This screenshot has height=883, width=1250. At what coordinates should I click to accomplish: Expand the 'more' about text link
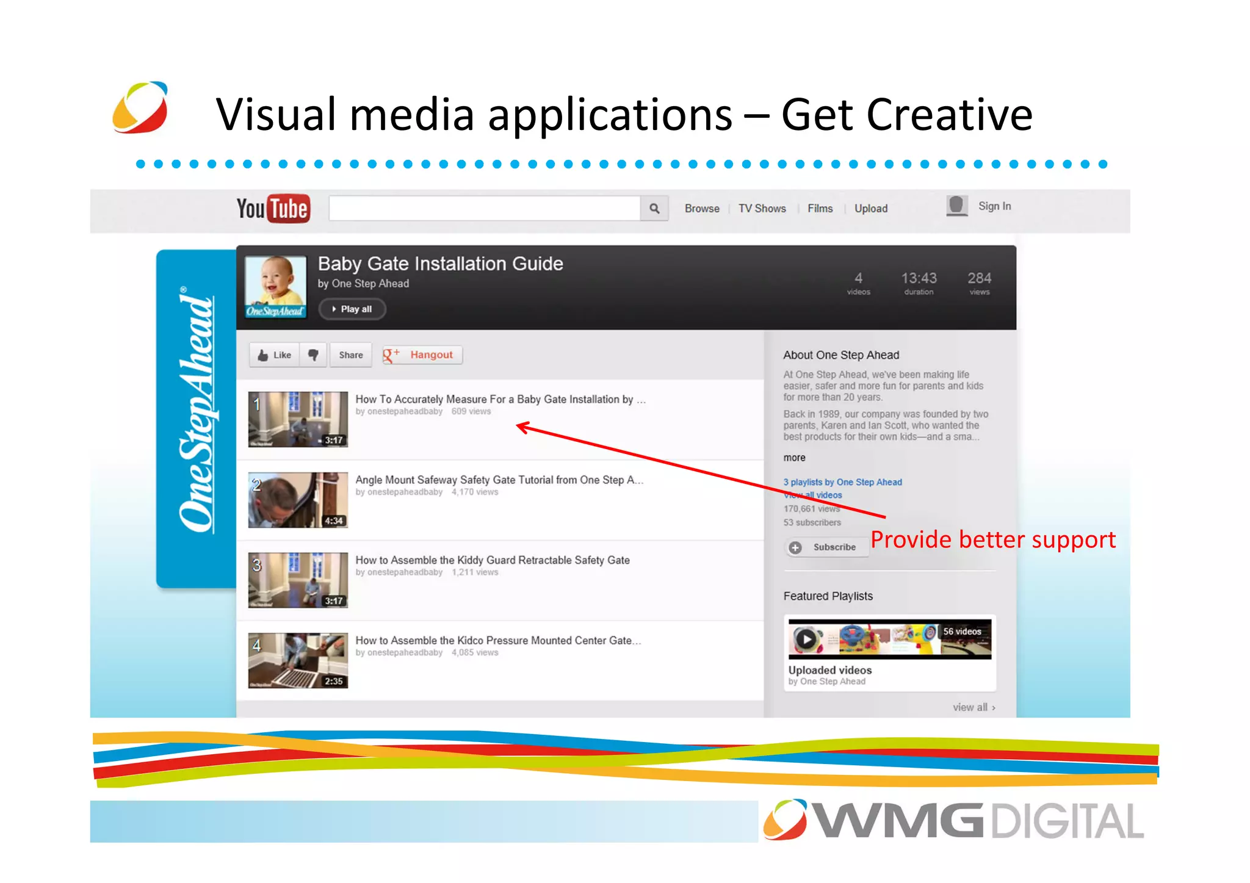pyautogui.click(x=794, y=458)
